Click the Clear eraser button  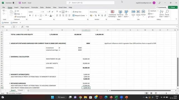[x=151, y=17]
